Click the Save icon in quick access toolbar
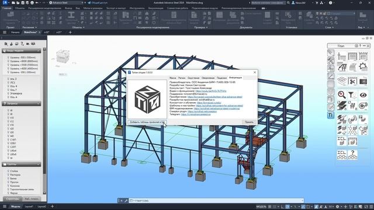This screenshot has width=374, height=210. click(x=23, y=2)
